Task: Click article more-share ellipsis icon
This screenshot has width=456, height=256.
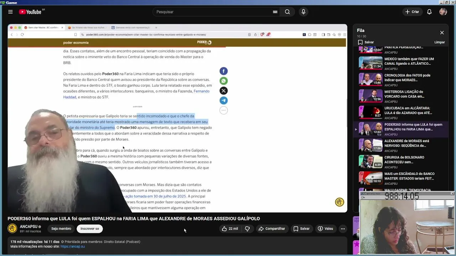Action: coord(223,110)
